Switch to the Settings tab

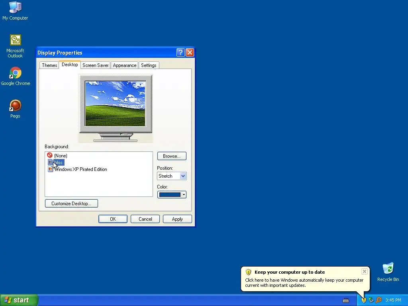[149, 65]
